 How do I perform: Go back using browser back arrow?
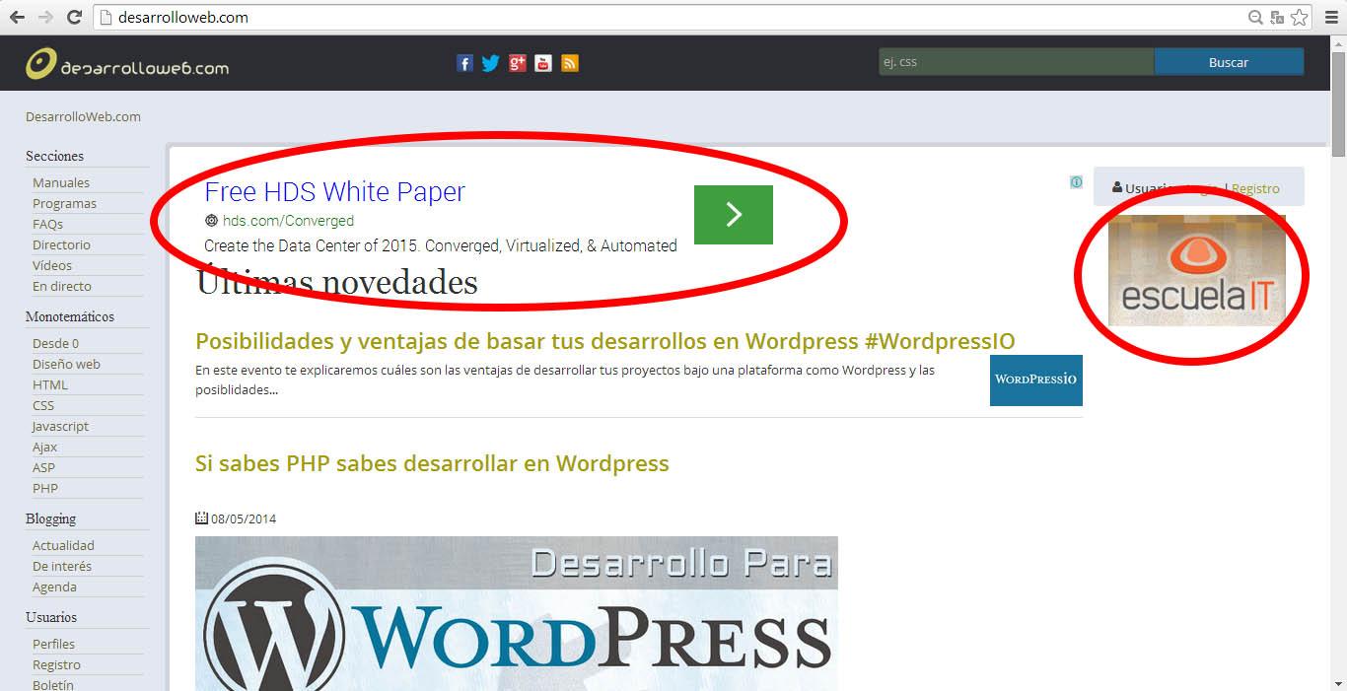(x=17, y=17)
